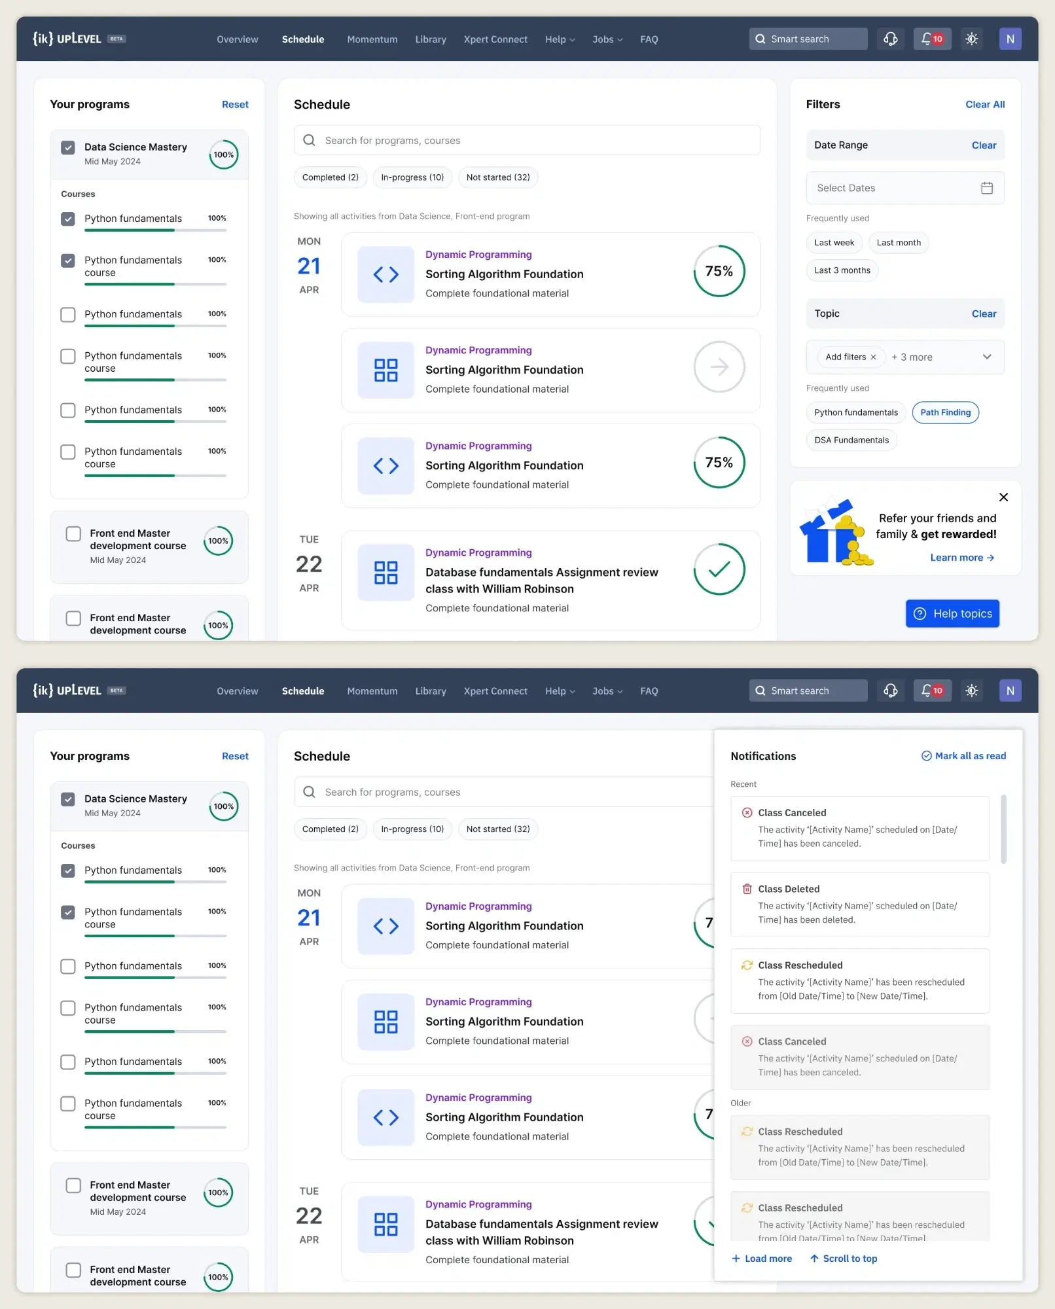Click sun theme icon in Notifications screen header

(x=972, y=690)
